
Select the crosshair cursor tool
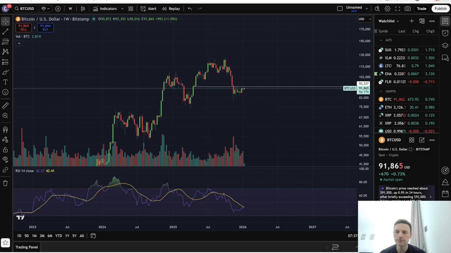[x=5, y=21]
